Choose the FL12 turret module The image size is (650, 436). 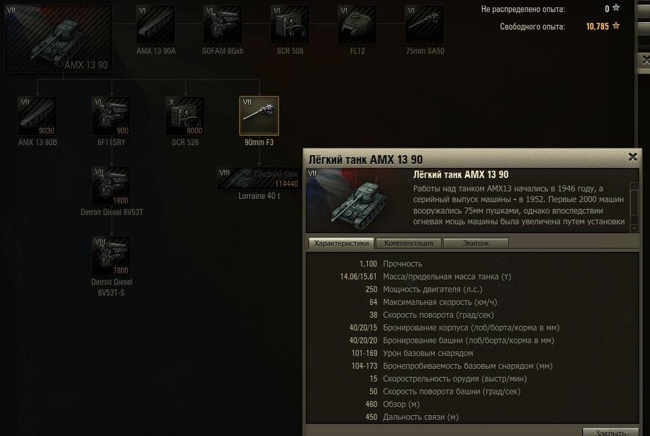(357, 24)
